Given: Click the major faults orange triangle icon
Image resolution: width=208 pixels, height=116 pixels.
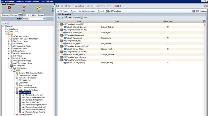Looking at the screenshot, I should [x=24, y=7].
